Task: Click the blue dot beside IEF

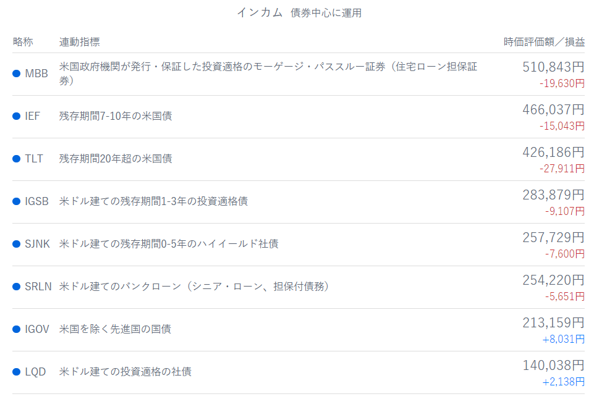Action: pyautogui.click(x=17, y=116)
